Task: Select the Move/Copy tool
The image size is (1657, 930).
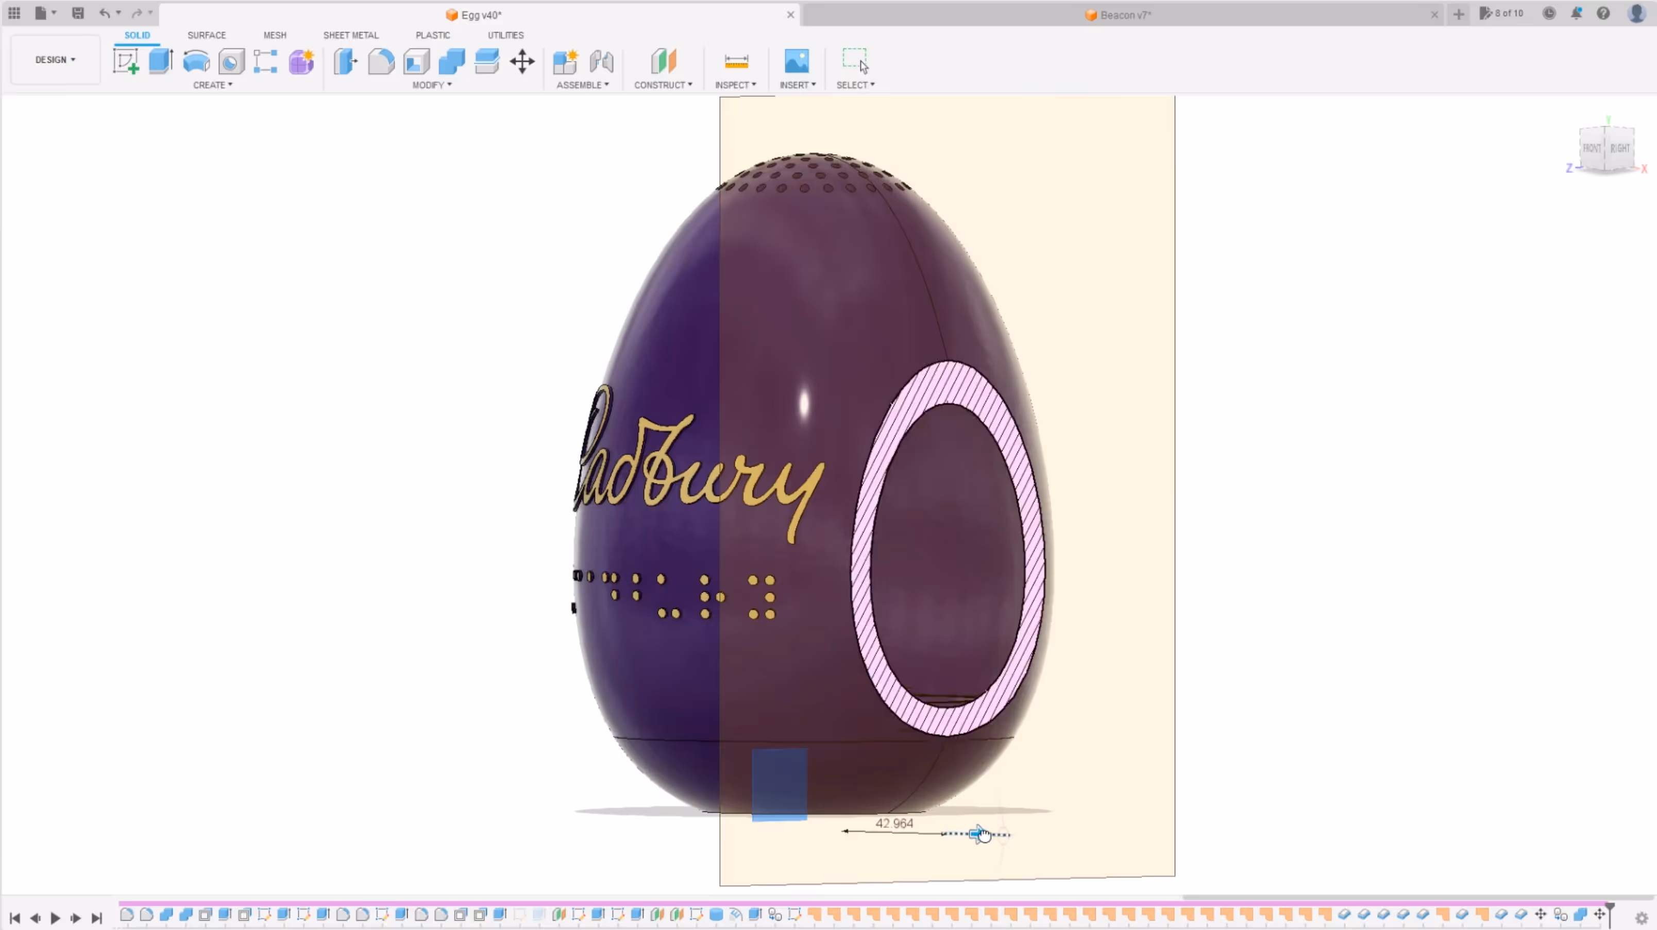Action: click(x=521, y=62)
